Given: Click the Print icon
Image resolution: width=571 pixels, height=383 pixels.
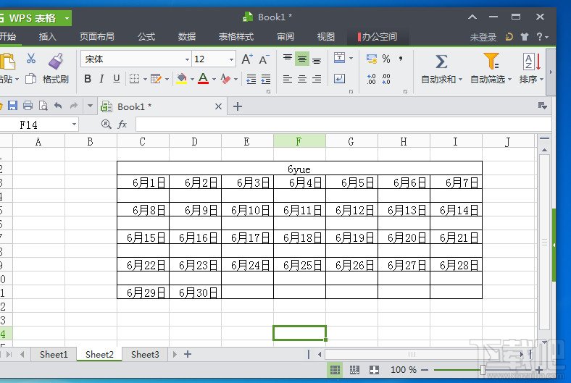Looking at the screenshot, I should [x=28, y=106].
